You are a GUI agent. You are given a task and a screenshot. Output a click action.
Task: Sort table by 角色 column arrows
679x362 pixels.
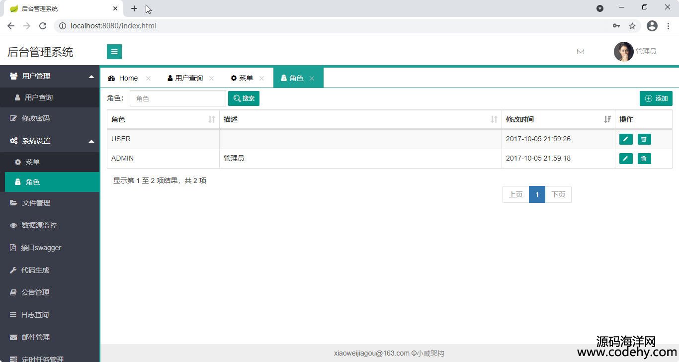212,119
